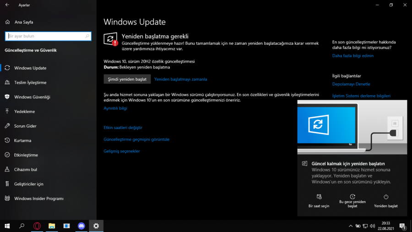The height and width of the screenshot is (232, 412).
Task: Click Teslim İyileştirme sidebar icon
Action: (x=7, y=82)
